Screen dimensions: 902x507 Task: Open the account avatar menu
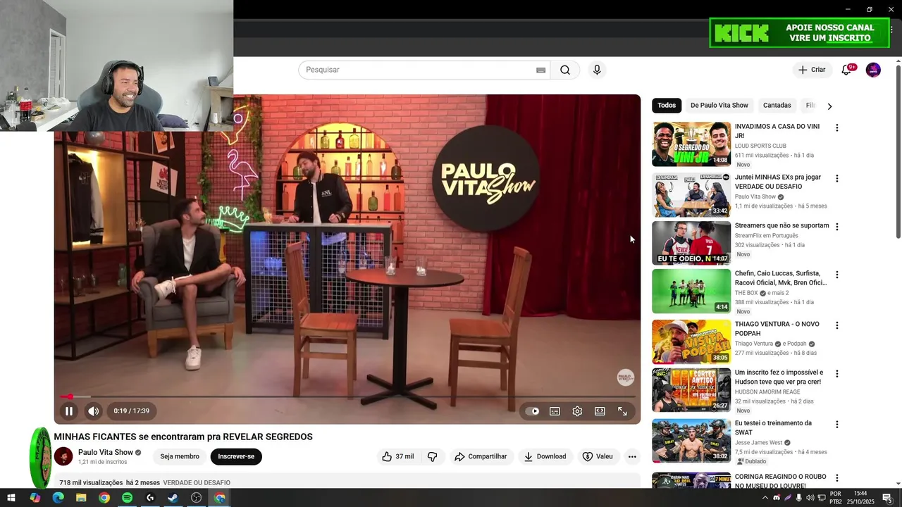point(873,70)
